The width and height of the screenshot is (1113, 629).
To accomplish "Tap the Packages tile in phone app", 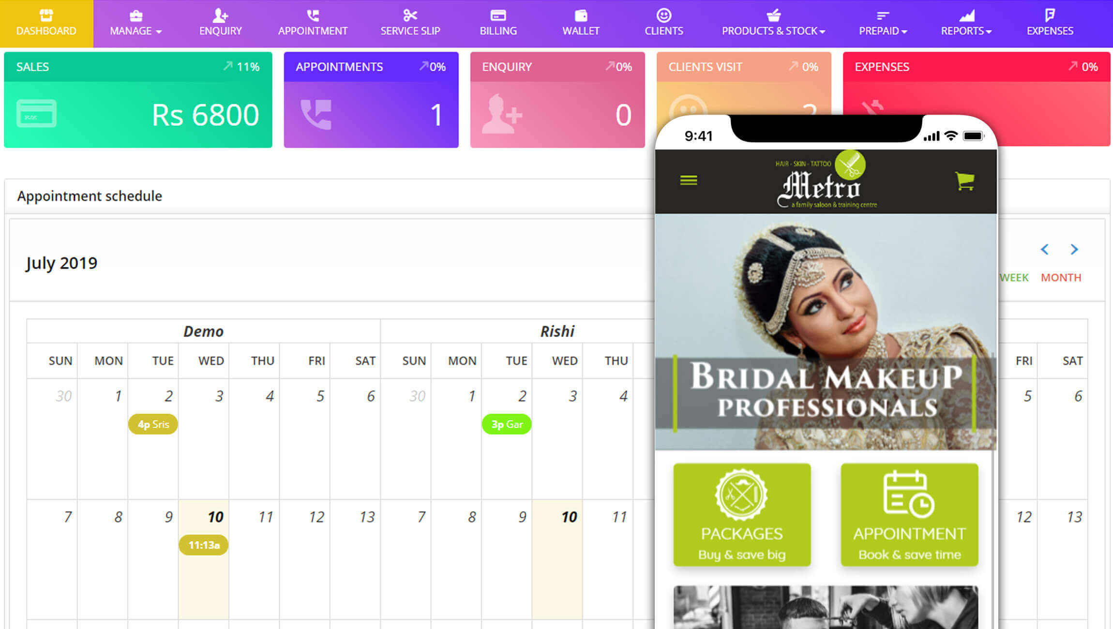I will click(x=742, y=515).
